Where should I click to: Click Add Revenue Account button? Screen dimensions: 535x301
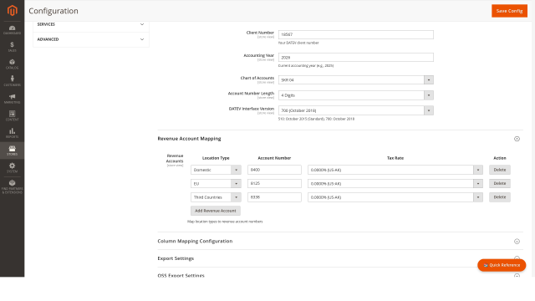(216, 211)
